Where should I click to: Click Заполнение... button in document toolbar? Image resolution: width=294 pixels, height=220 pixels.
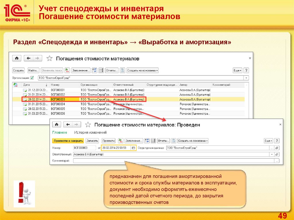point(134,141)
